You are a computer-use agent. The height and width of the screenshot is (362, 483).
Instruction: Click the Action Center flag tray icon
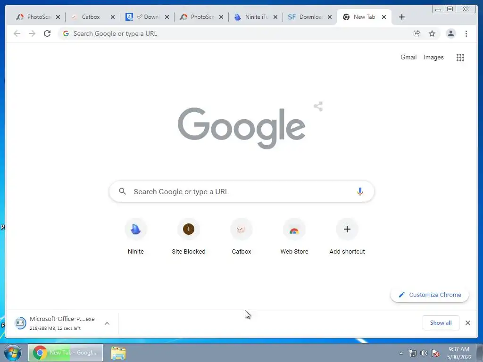coord(435,353)
